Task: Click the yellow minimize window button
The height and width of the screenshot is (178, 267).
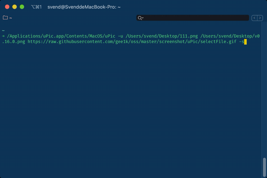Action: (14, 7)
